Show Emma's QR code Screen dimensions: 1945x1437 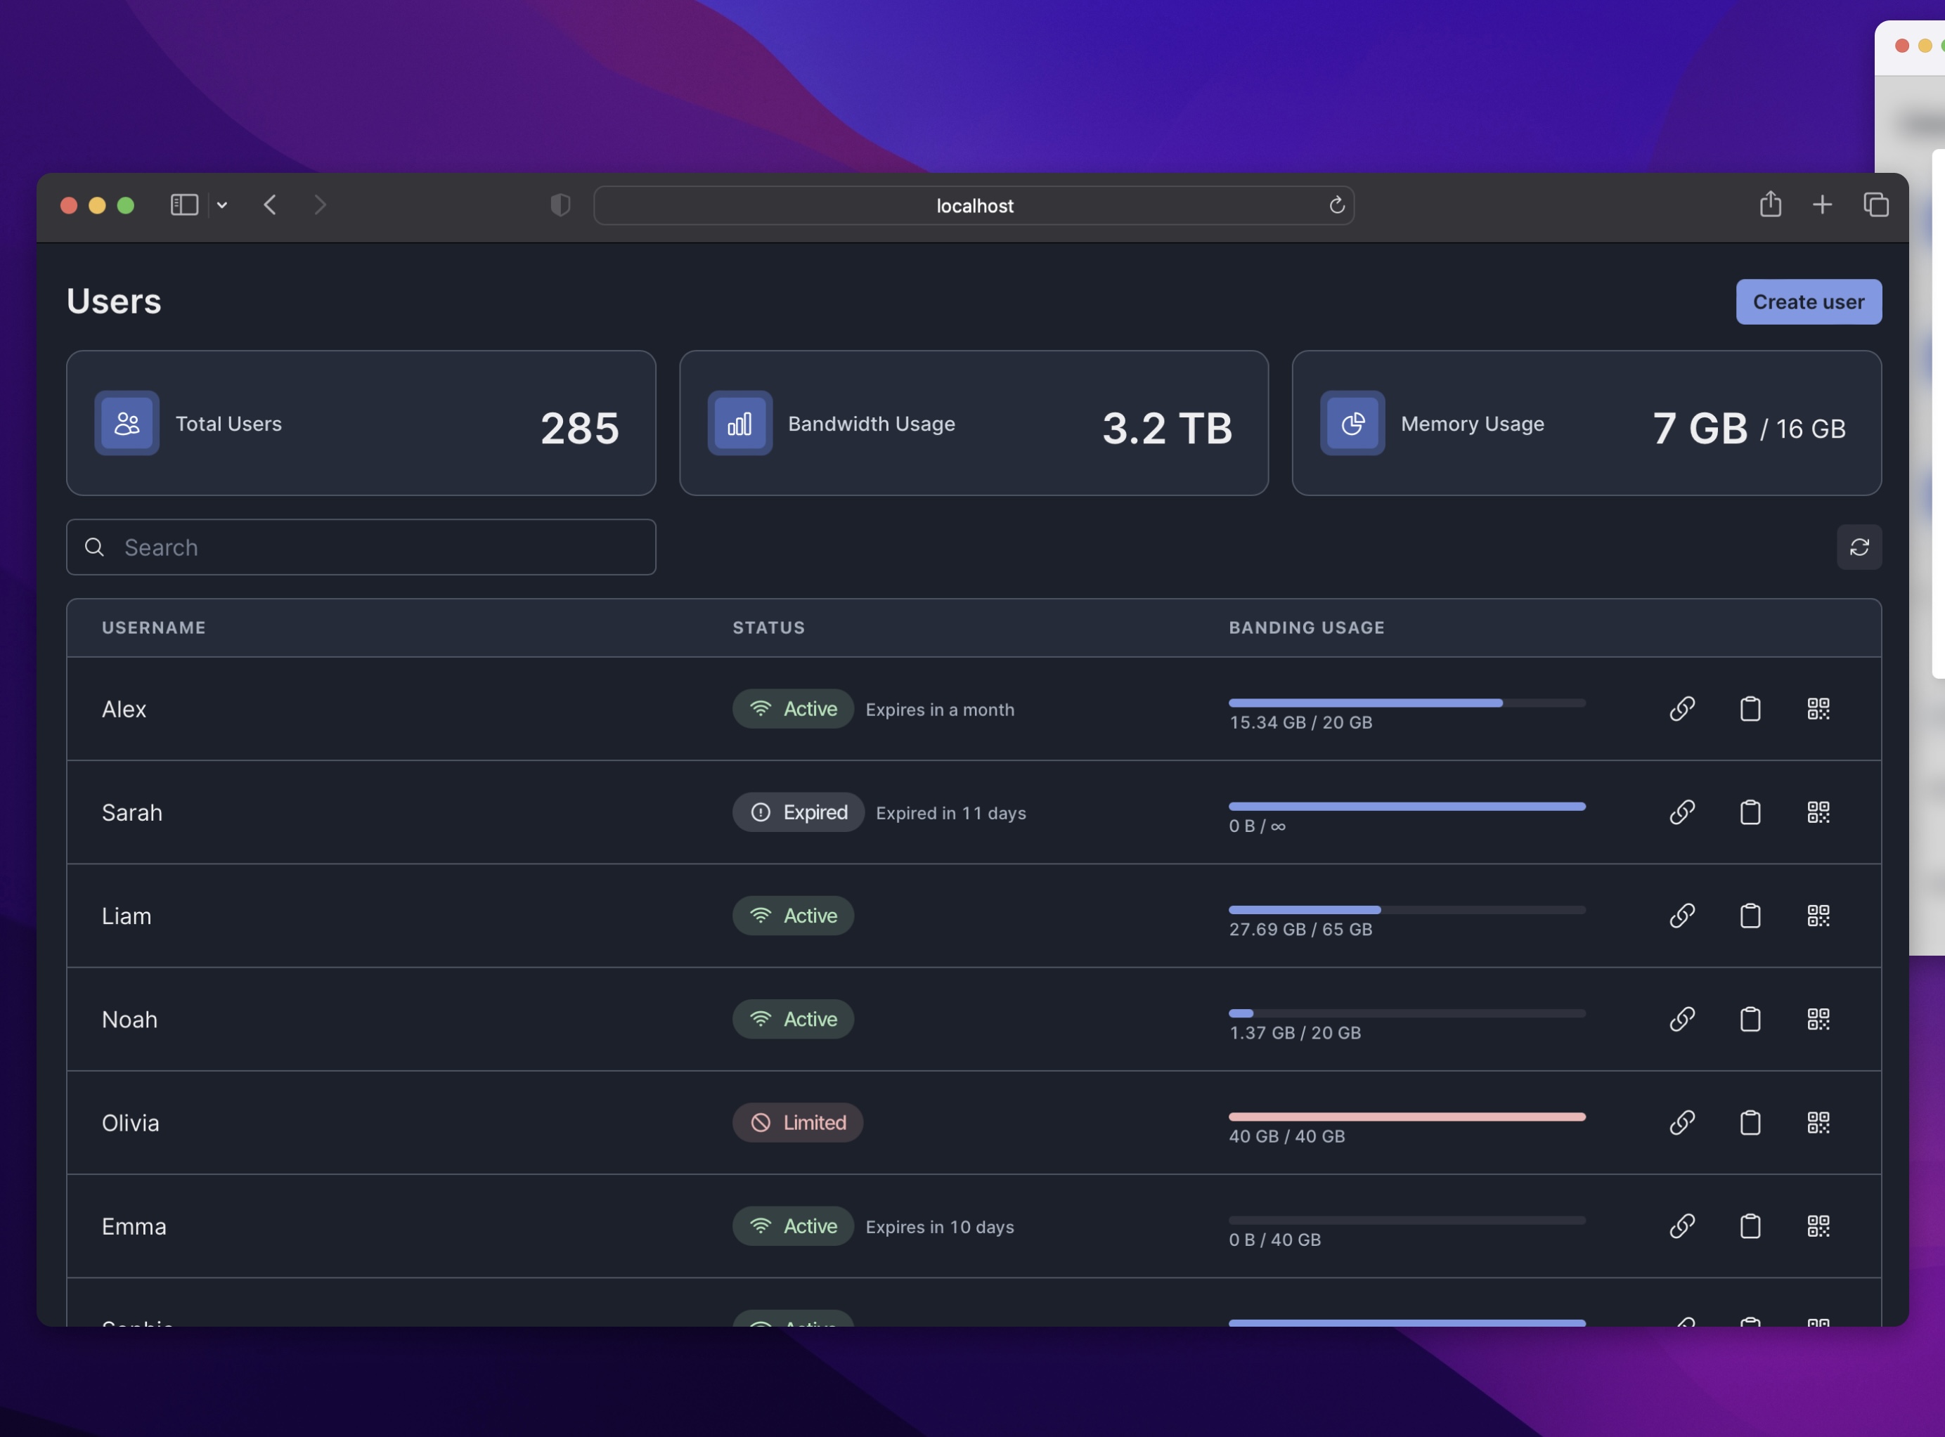pyautogui.click(x=1818, y=1225)
